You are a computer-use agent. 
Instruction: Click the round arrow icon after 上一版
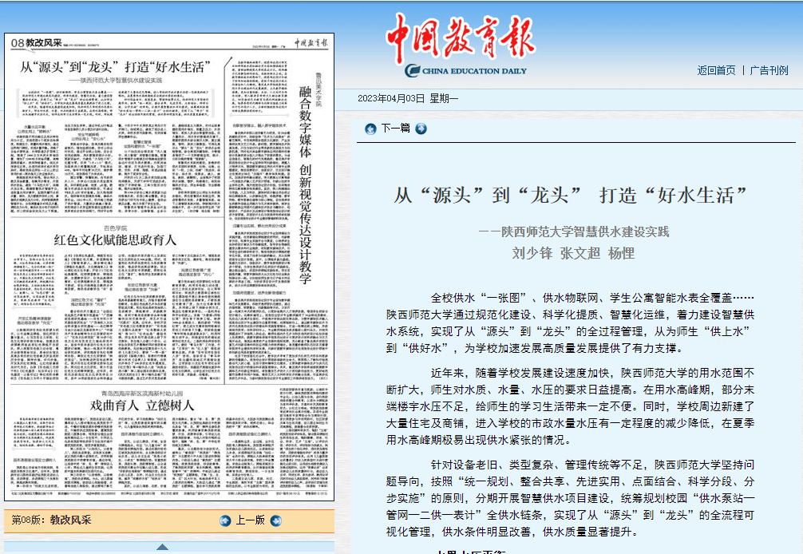(x=276, y=520)
